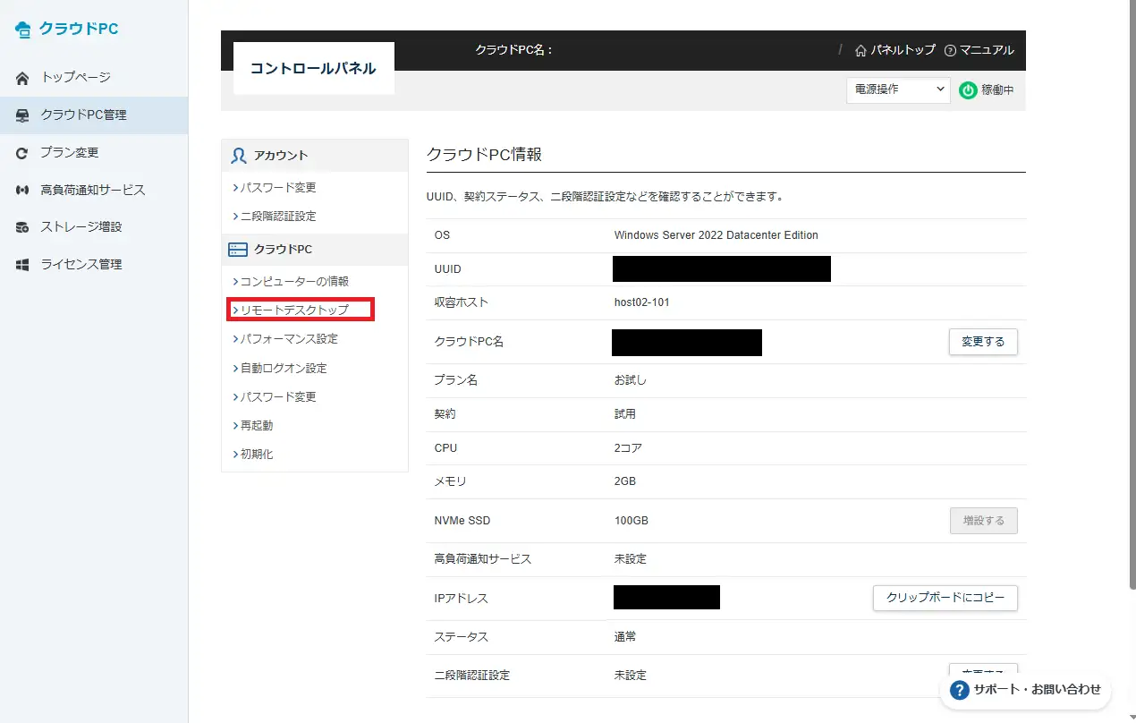Open パフォーマンス設定 from the side menu
This screenshot has height=723, width=1136.
(x=288, y=339)
